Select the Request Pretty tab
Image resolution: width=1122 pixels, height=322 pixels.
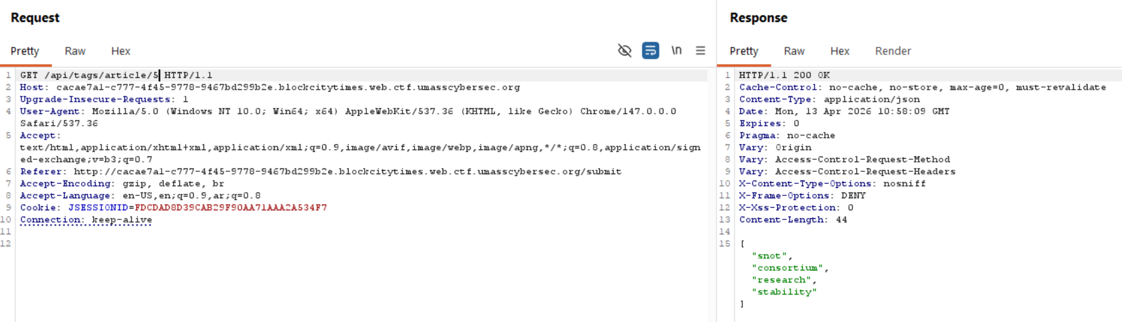pos(25,51)
